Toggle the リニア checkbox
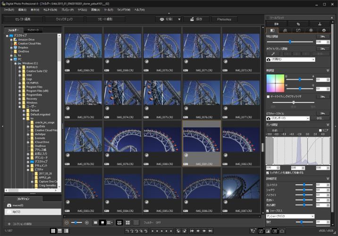 pyautogui.click(x=320, y=130)
